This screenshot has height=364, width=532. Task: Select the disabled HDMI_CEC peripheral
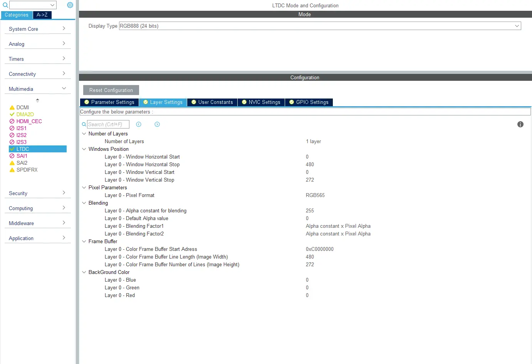click(29, 121)
